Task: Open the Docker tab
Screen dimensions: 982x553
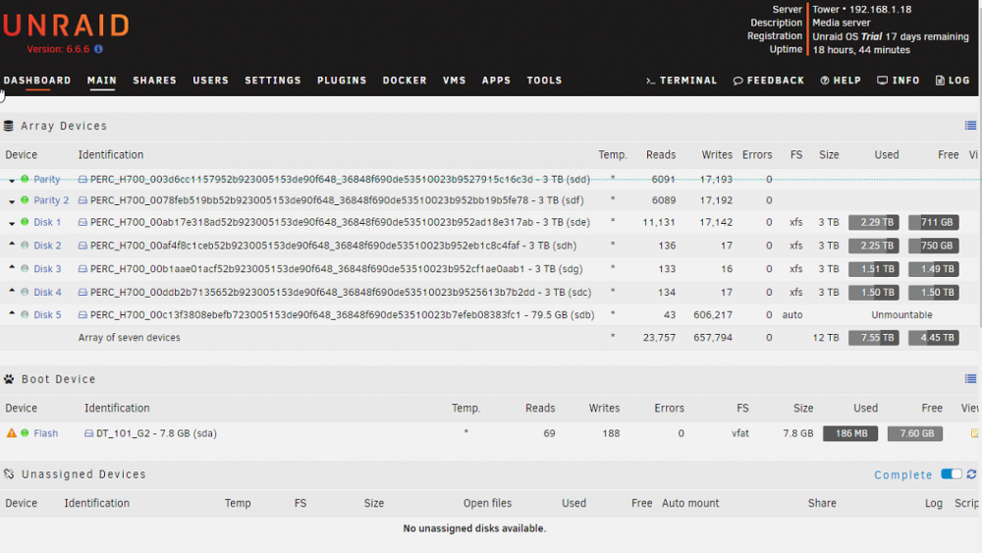Action: tap(405, 81)
